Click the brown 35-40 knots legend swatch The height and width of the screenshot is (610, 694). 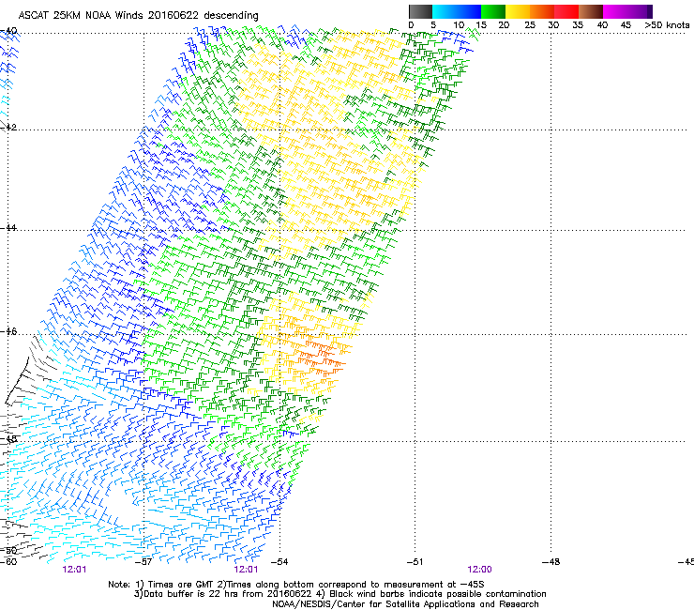pyautogui.click(x=591, y=11)
